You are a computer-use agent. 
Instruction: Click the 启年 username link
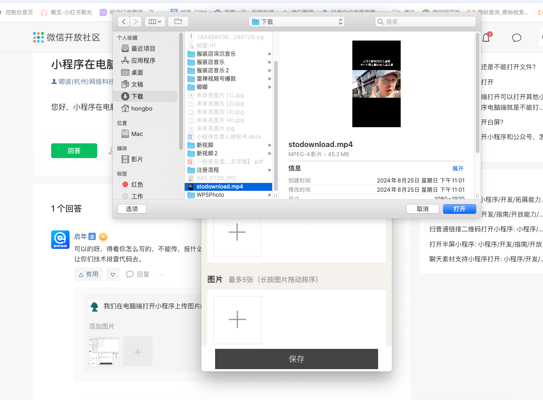[x=80, y=236]
